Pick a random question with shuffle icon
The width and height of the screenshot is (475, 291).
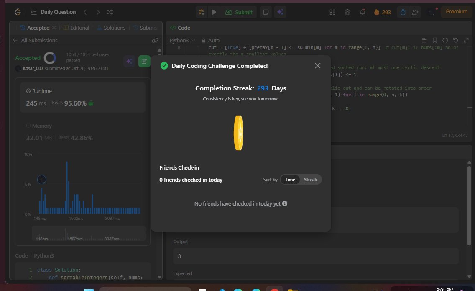pos(110,12)
